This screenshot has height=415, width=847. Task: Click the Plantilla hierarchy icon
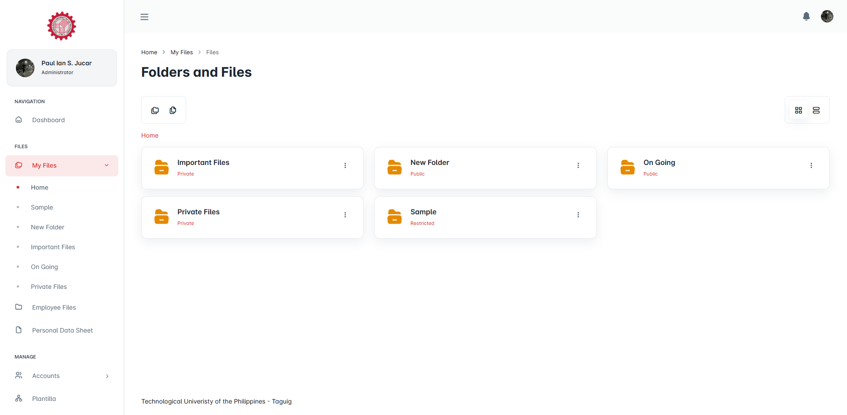pos(19,398)
